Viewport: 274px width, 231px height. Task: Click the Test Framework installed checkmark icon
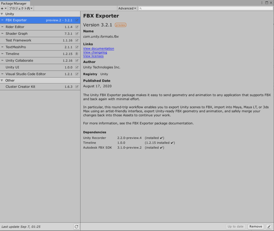pyautogui.click(x=77, y=40)
